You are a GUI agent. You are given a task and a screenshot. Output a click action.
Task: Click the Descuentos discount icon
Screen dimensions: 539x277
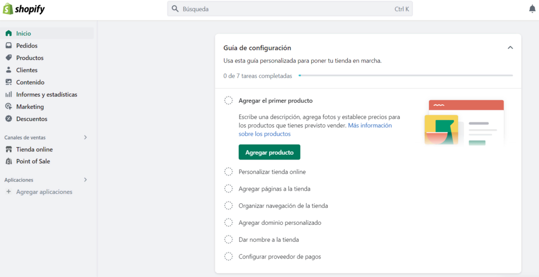pos(8,119)
